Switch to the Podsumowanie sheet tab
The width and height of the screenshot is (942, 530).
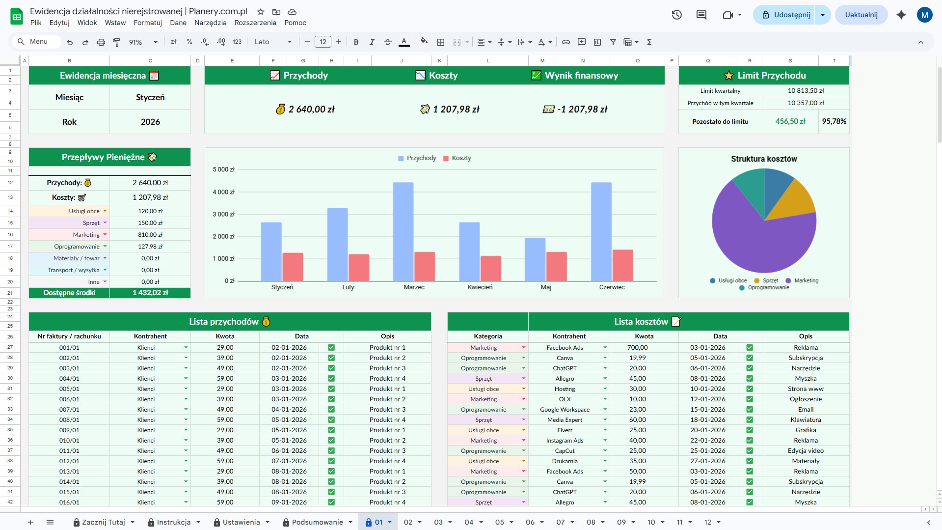[x=317, y=522]
